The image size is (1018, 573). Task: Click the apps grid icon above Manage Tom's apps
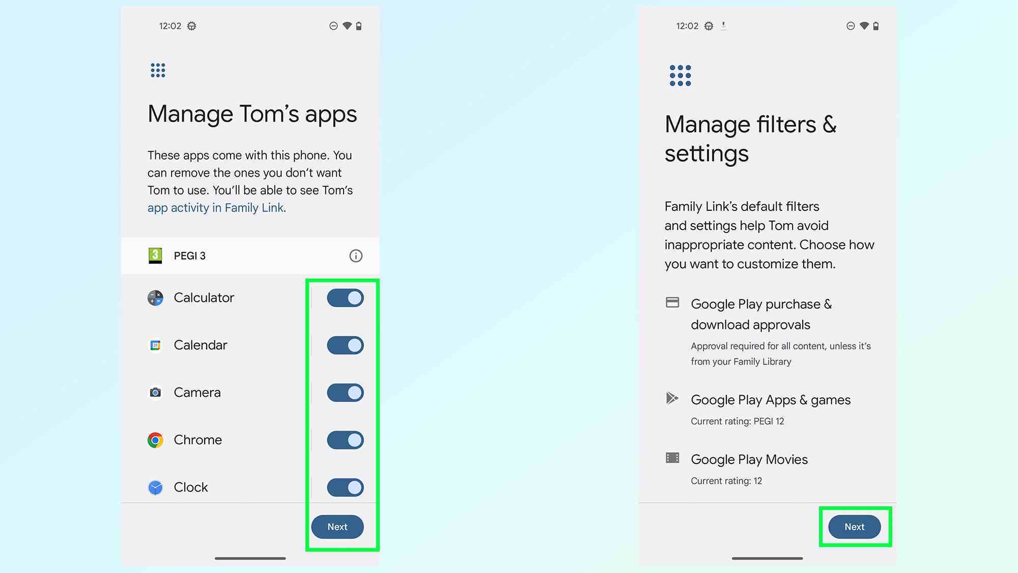[x=158, y=70]
